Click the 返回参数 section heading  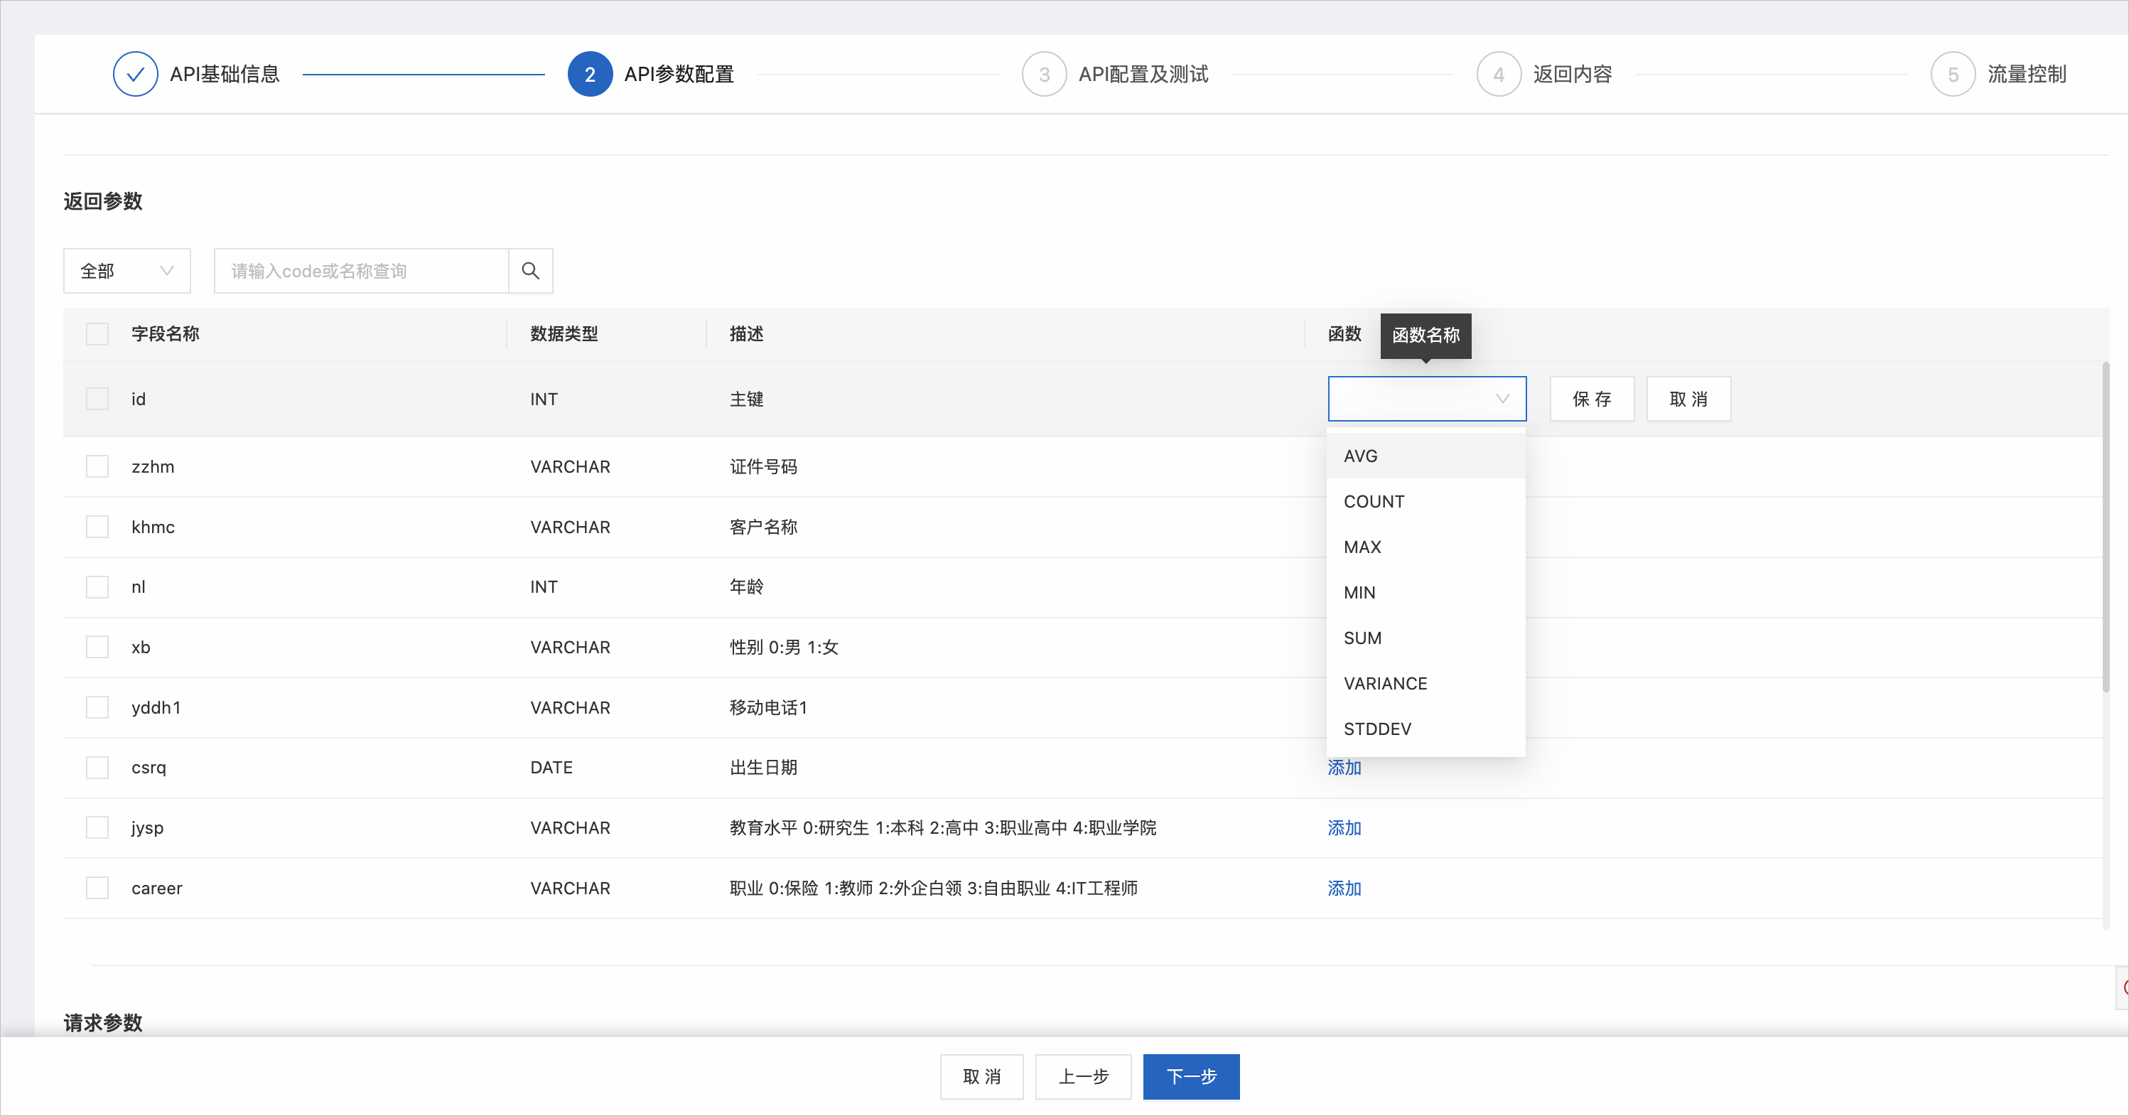103,201
